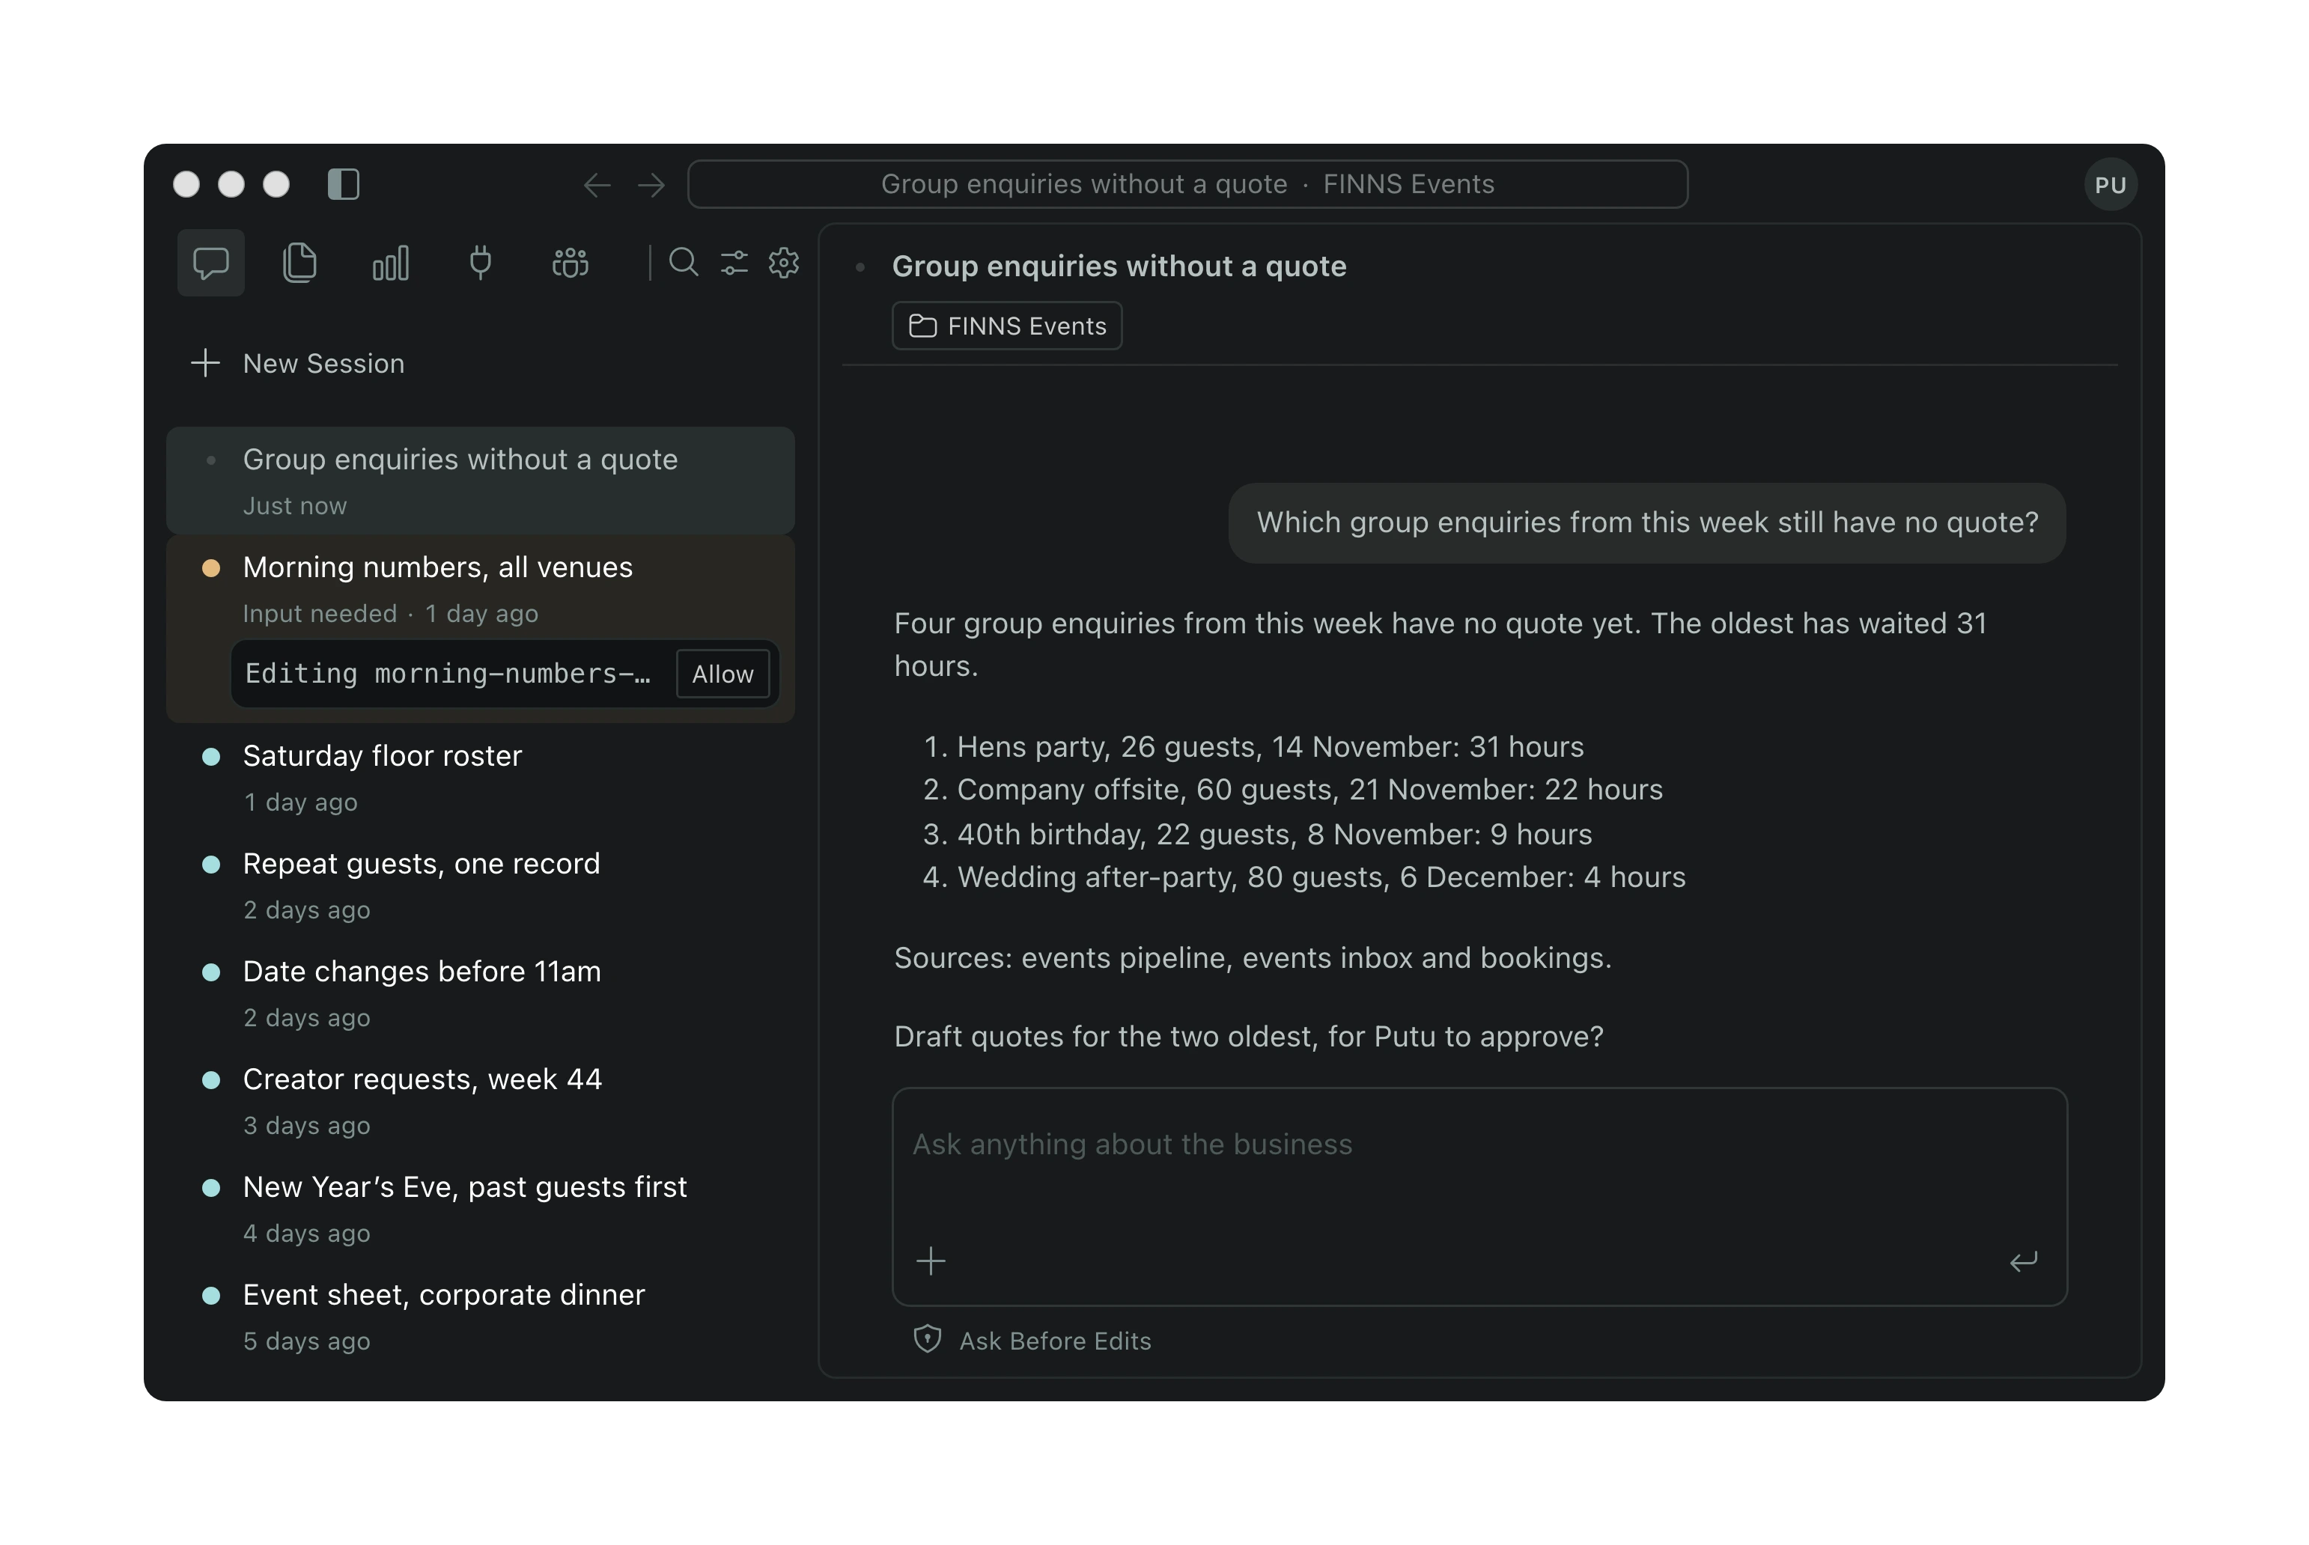Open the filter sliders icon

pos(734,263)
